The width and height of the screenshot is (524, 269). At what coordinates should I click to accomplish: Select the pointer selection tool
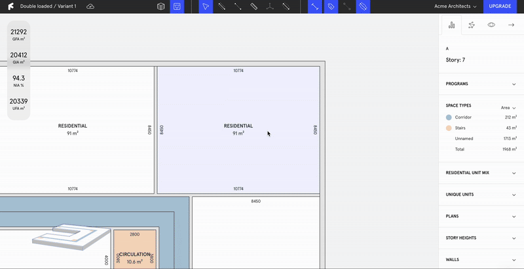coord(206,7)
